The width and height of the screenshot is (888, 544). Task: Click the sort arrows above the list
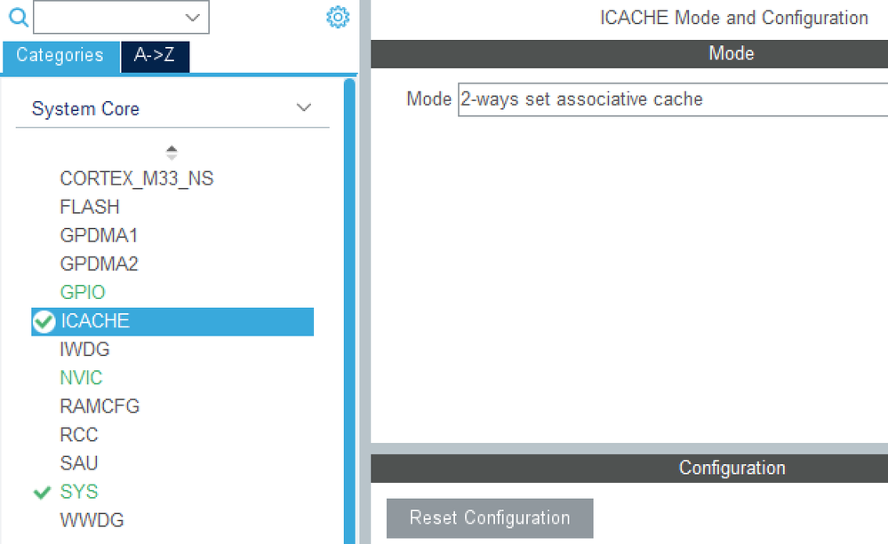[x=172, y=153]
